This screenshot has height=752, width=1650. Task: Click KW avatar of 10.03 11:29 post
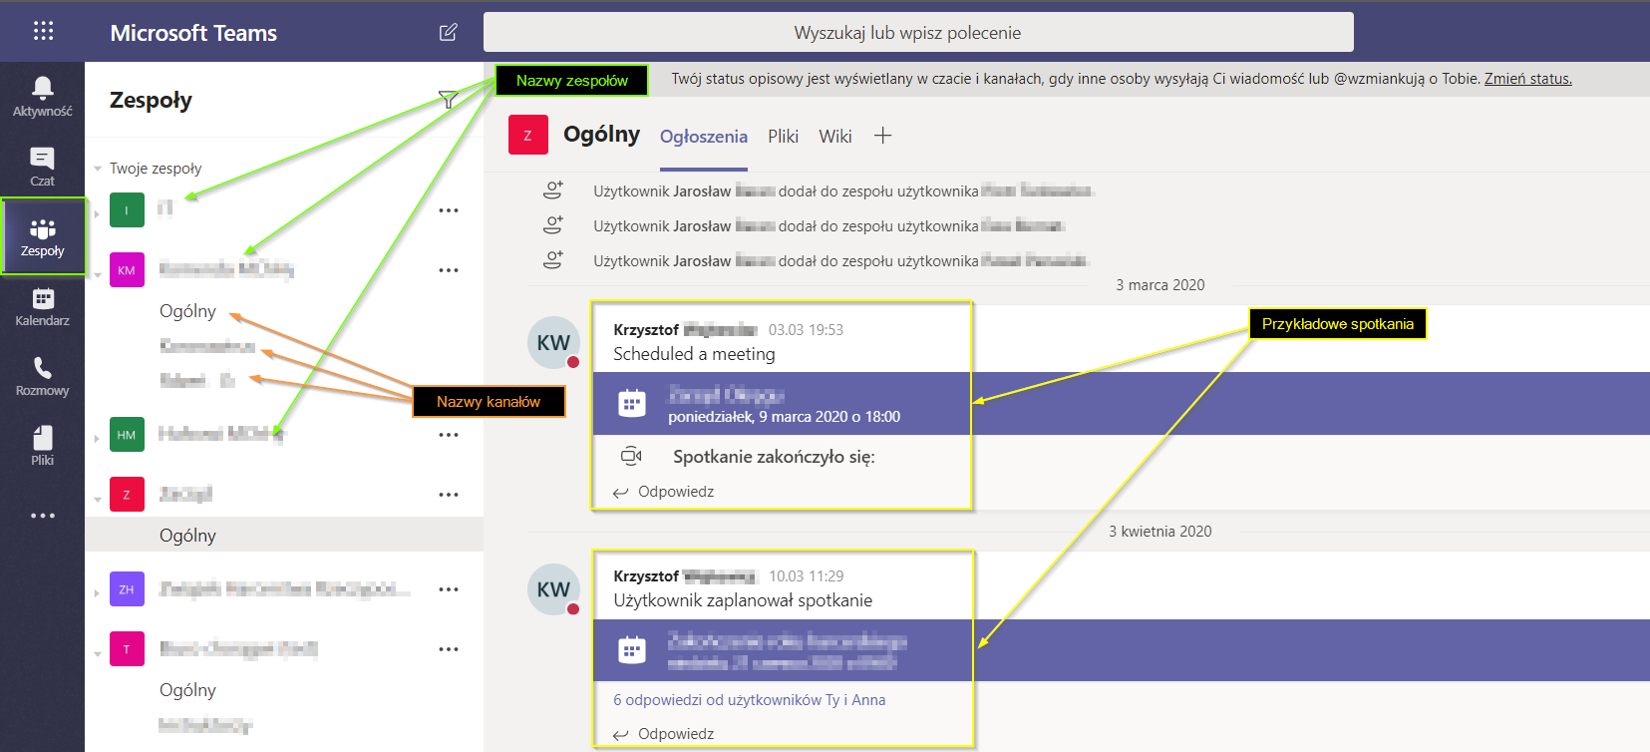[553, 588]
